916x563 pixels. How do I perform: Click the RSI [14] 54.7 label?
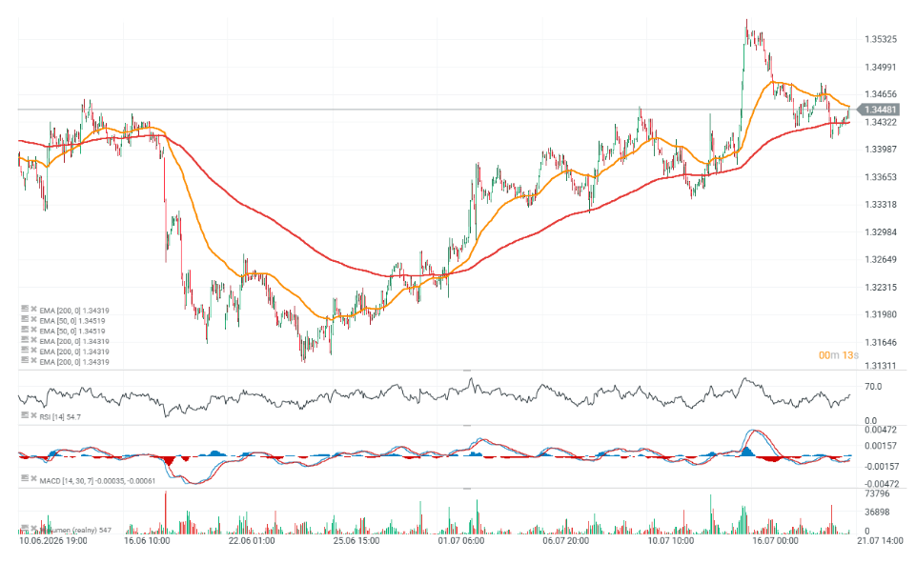click(x=60, y=417)
